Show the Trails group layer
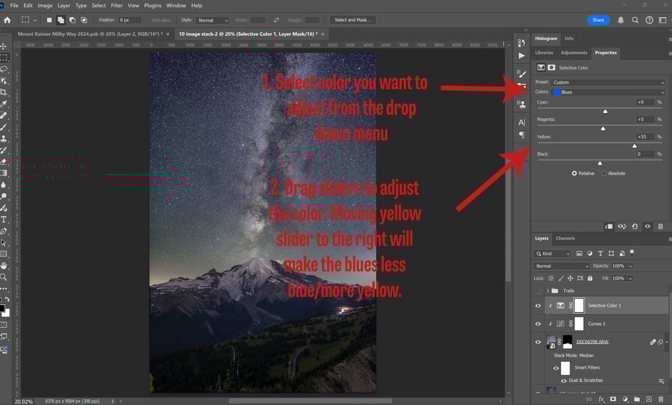672x405 pixels. tap(538, 291)
